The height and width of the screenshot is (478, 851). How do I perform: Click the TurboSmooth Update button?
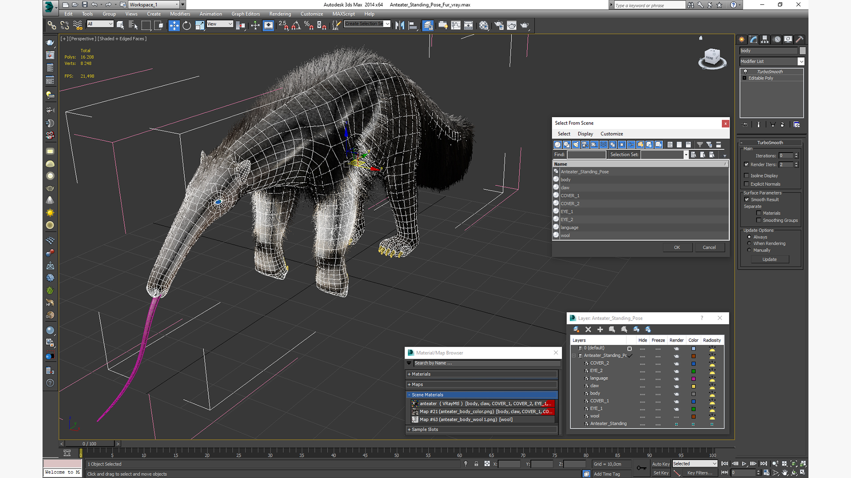[x=769, y=260]
